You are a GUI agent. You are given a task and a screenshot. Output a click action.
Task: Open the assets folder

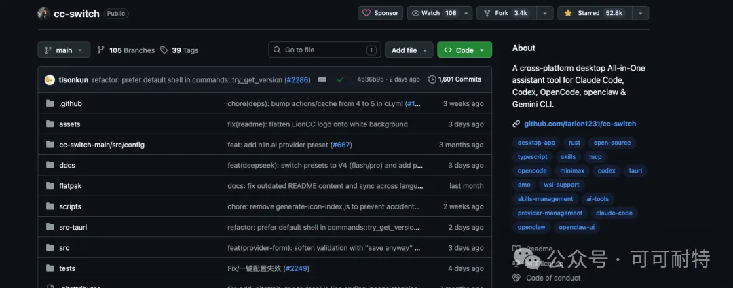[x=70, y=124]
